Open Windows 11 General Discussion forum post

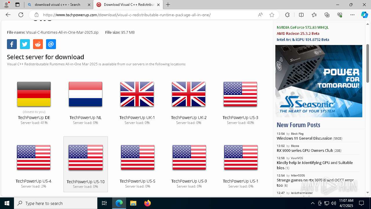click(x=304, y=138)
